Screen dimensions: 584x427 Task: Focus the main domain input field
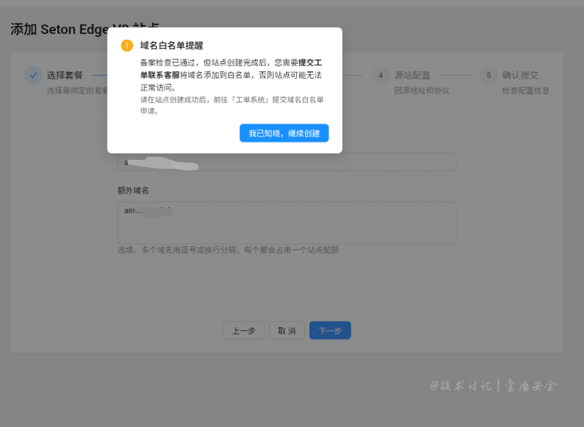pos(287,162)
